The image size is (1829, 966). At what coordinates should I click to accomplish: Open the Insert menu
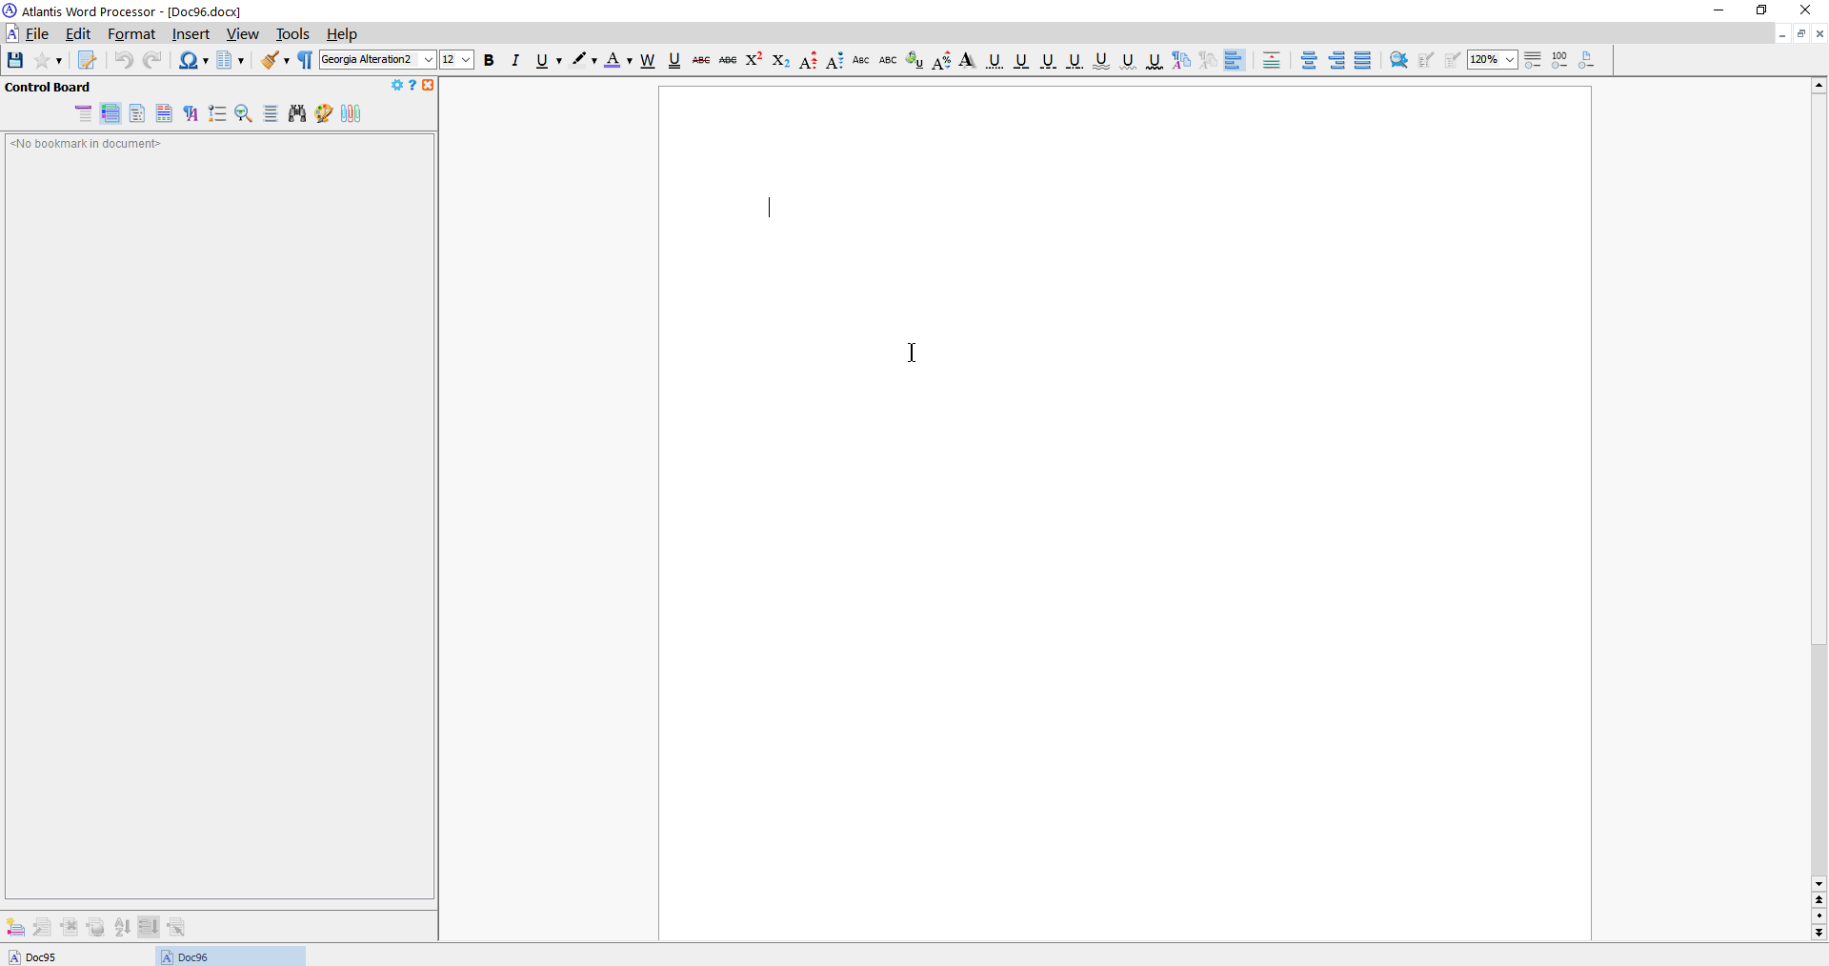[191, 34]
